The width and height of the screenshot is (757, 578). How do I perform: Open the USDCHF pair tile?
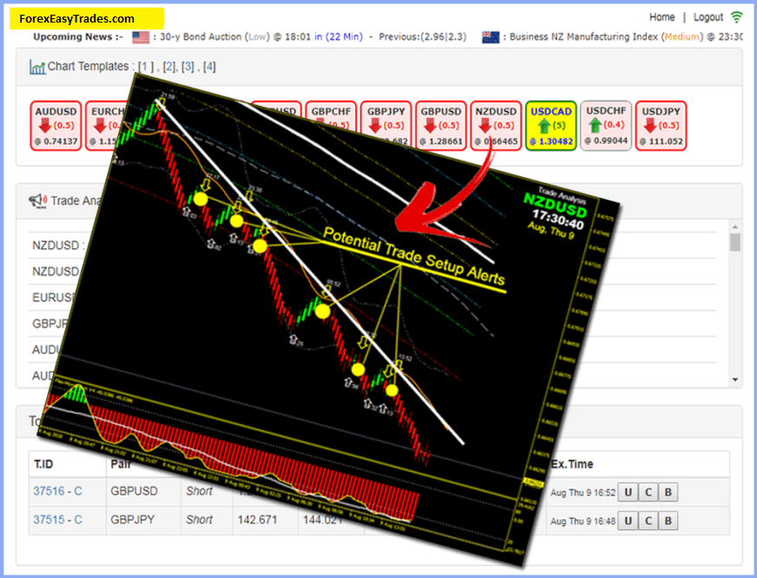tap(606, 126)
